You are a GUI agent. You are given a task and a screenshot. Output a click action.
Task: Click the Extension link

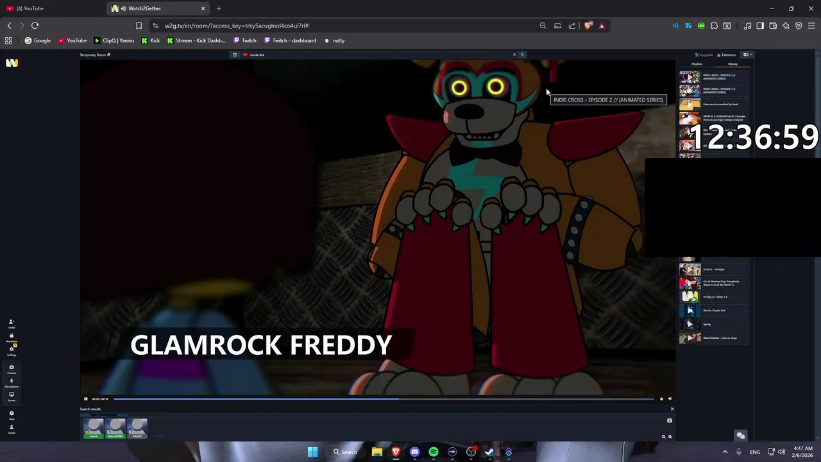pos(727,55)
